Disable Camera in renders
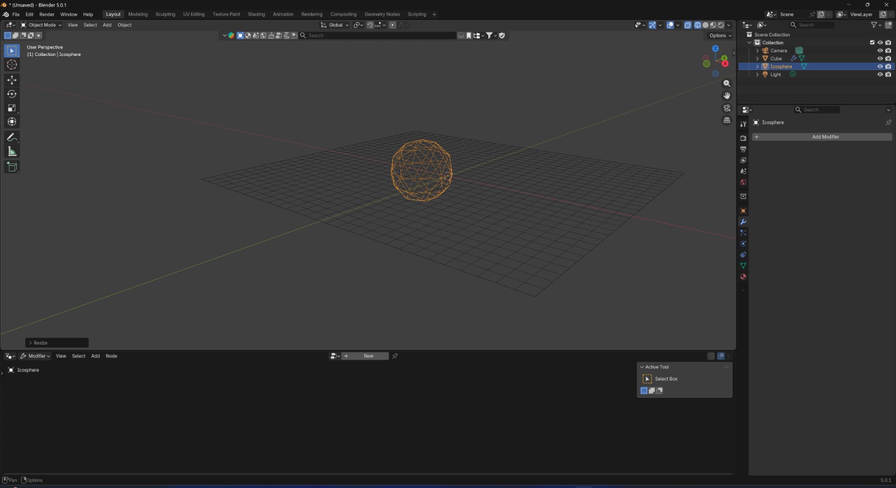 pos(888,50)
